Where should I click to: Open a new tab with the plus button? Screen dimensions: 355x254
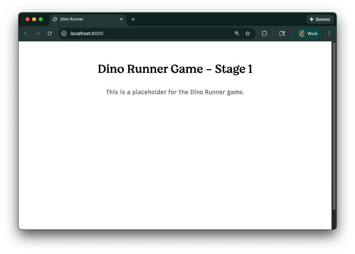click(133, 19)
